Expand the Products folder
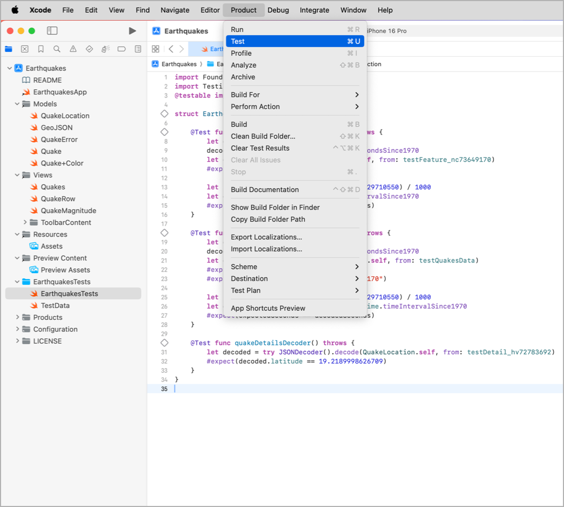Screen dimensions: 564x507 [17, 317]
